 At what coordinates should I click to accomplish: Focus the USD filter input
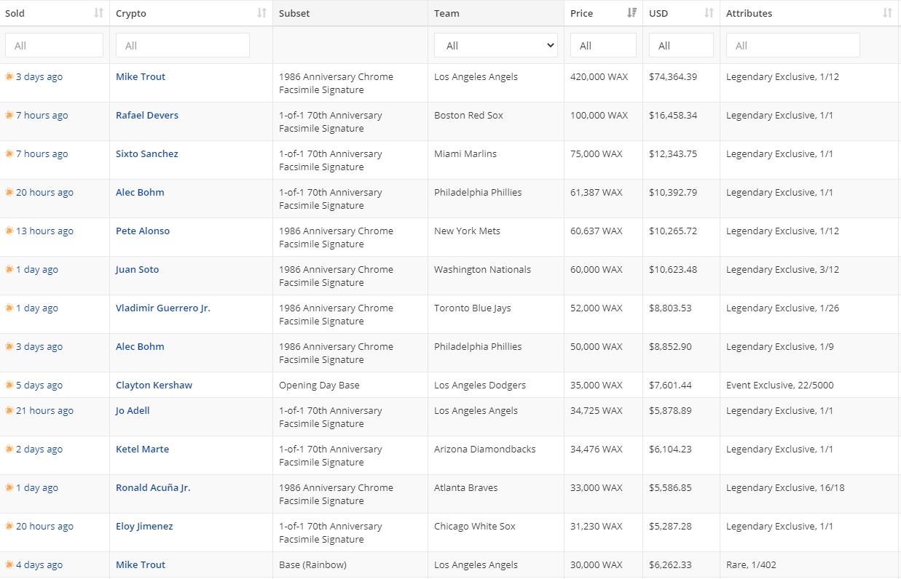point(681,45)
